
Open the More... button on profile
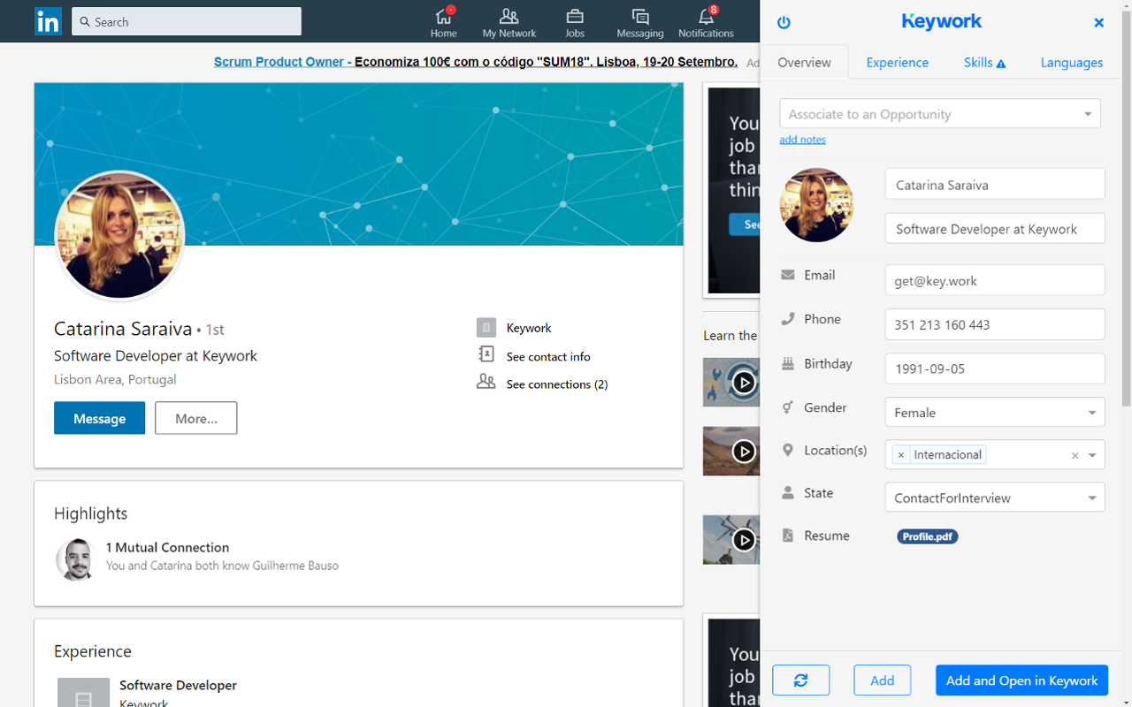[196, 418]
